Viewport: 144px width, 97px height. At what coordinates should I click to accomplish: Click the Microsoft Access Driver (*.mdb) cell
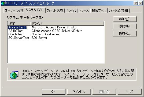pos(54,27)
